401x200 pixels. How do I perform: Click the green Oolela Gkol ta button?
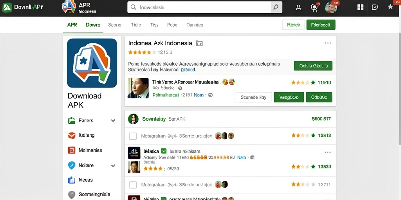[313, 66]
